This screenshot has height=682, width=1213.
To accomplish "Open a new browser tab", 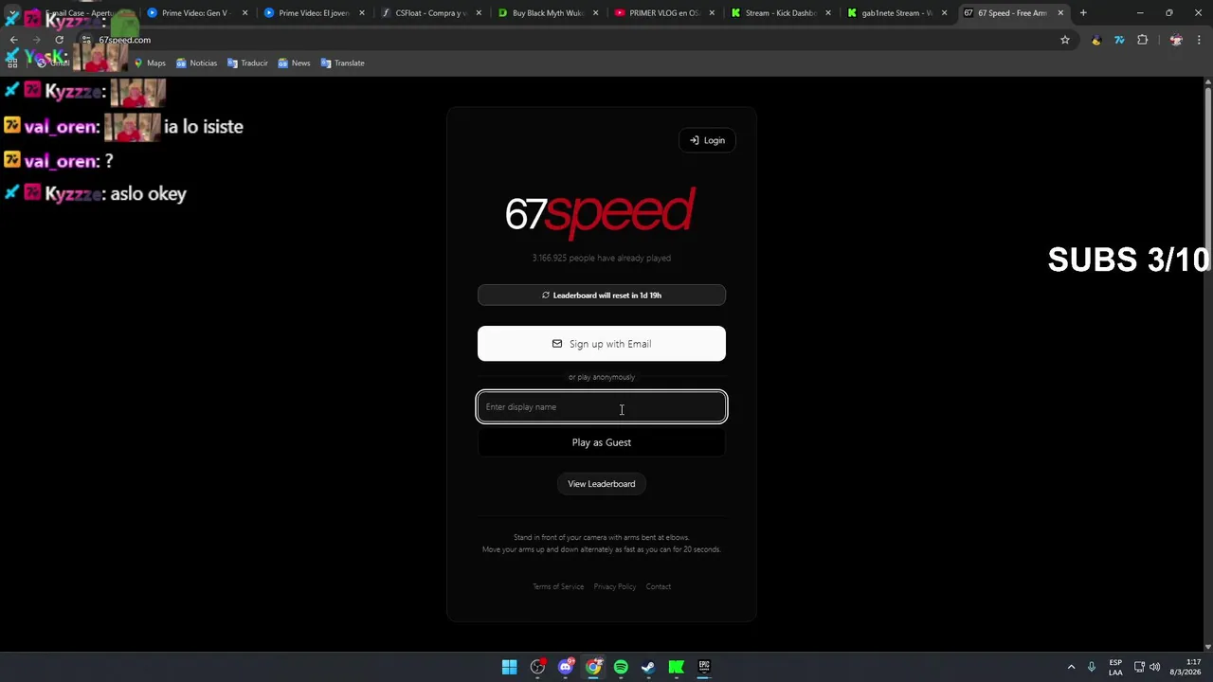I will [1083, 13].
